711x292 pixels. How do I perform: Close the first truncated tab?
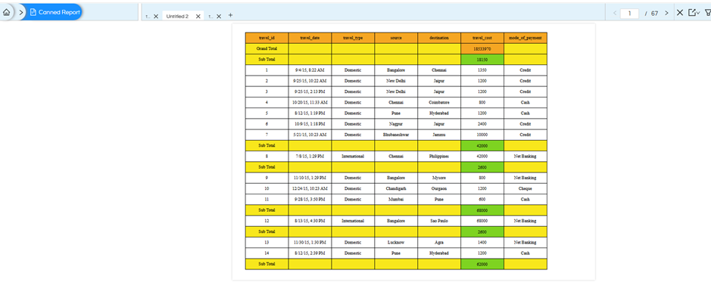(x=156, y=17)
